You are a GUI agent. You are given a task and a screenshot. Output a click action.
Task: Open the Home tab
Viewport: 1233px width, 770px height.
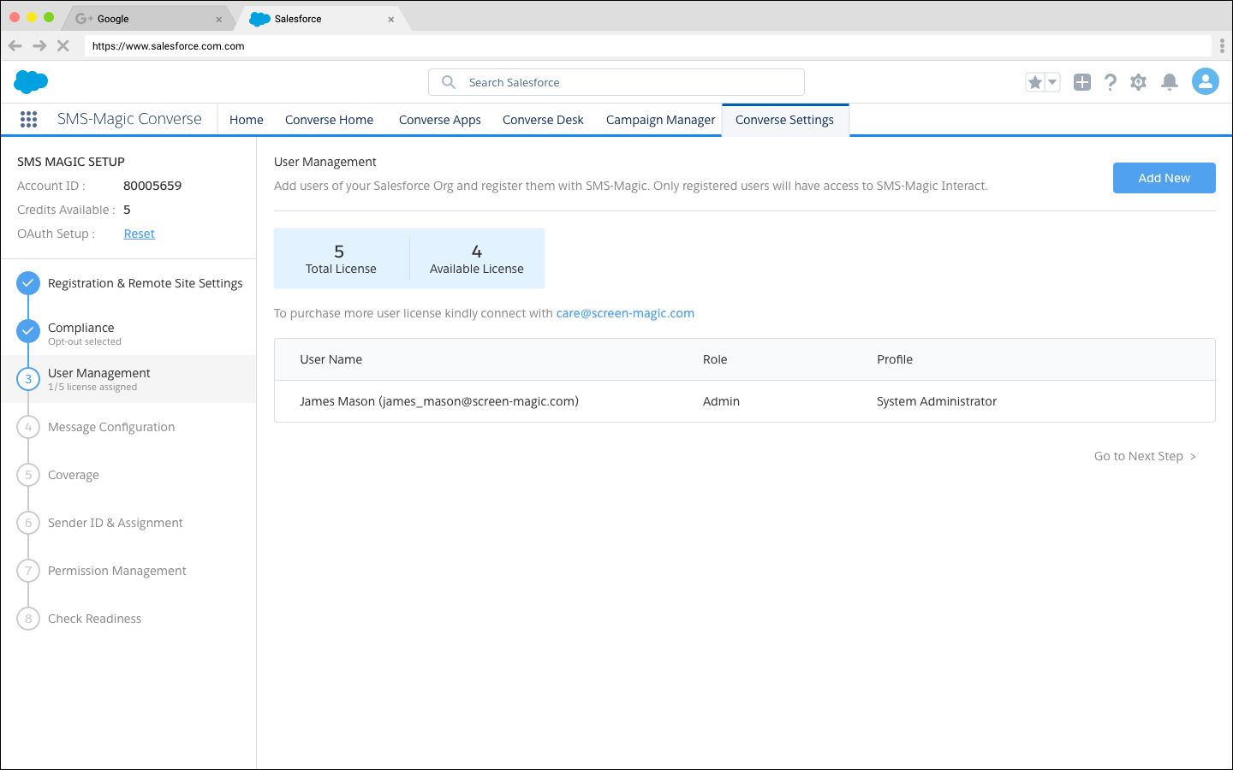[x=247, y=120]
